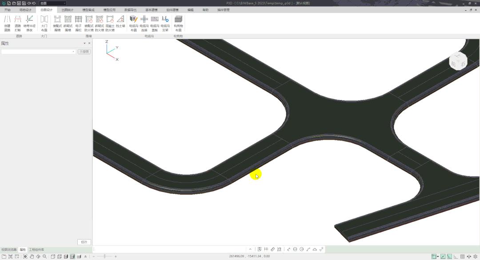Toggle the highlighted shaded display mode
The width and height of the screenshot is (480, 260).
pos(72,256)
